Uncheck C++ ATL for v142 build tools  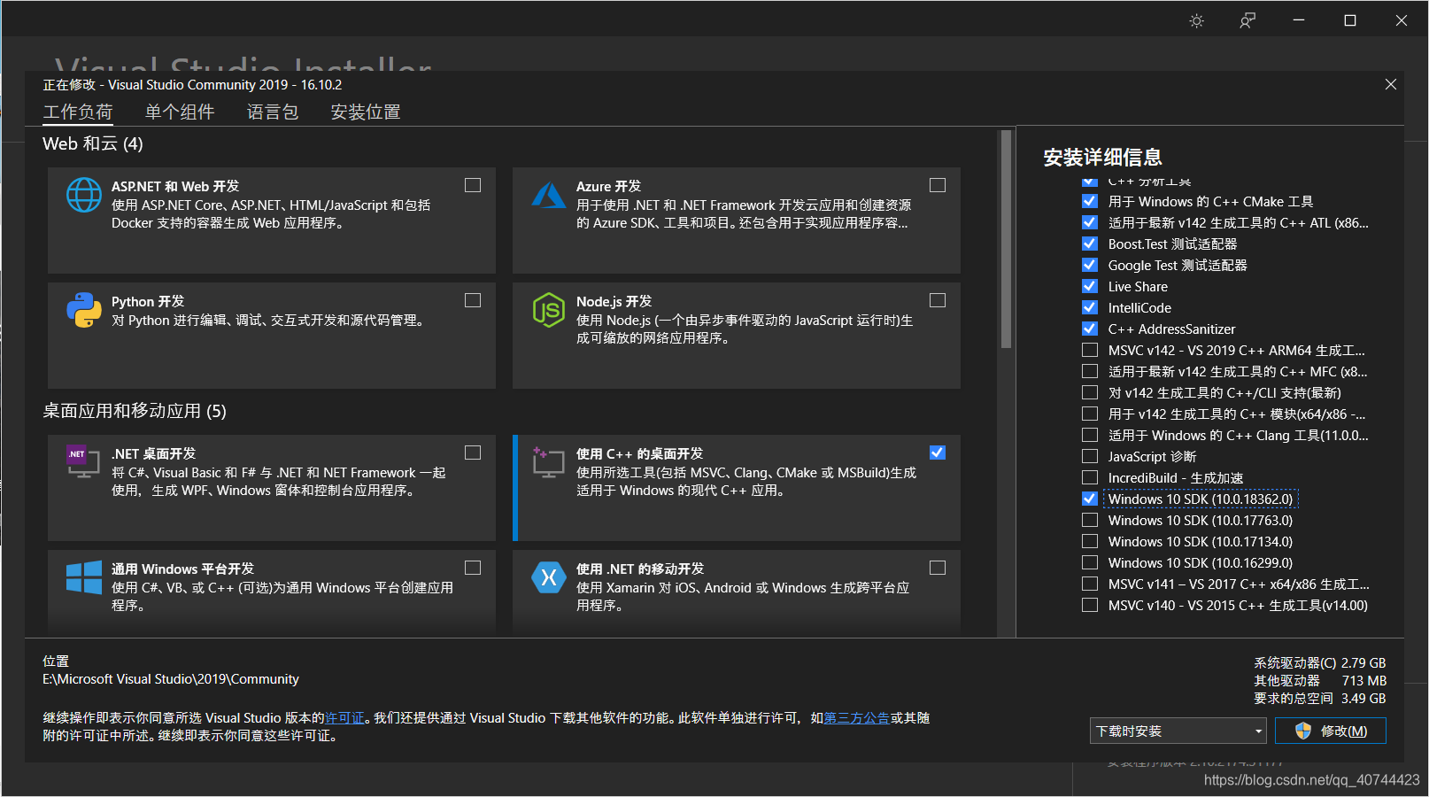[x=1090, y=222]
